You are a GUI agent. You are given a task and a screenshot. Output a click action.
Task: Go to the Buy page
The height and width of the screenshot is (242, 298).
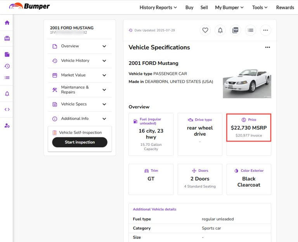(189, 7)
